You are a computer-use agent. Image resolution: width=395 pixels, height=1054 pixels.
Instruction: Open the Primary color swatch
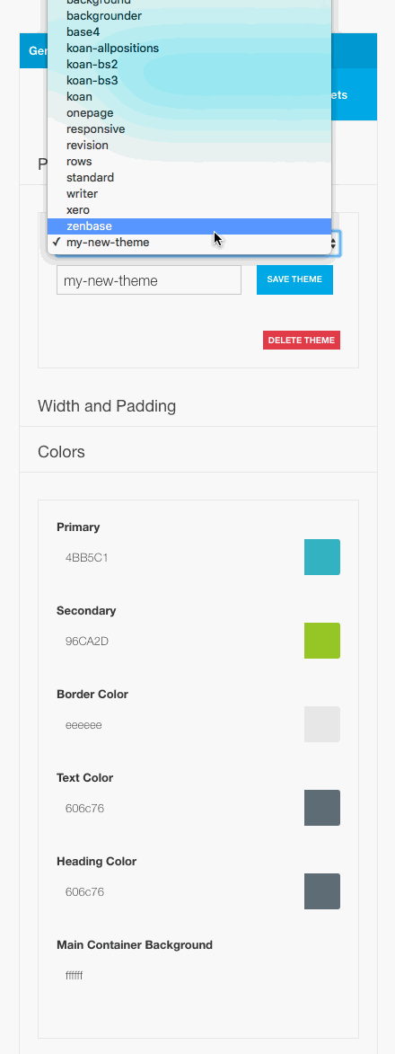322,557
